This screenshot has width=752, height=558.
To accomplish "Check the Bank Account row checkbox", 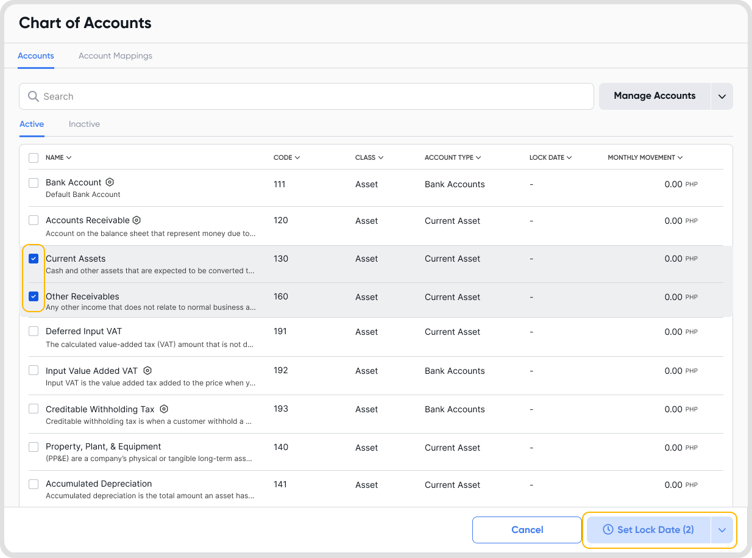I will coord(34,182).
